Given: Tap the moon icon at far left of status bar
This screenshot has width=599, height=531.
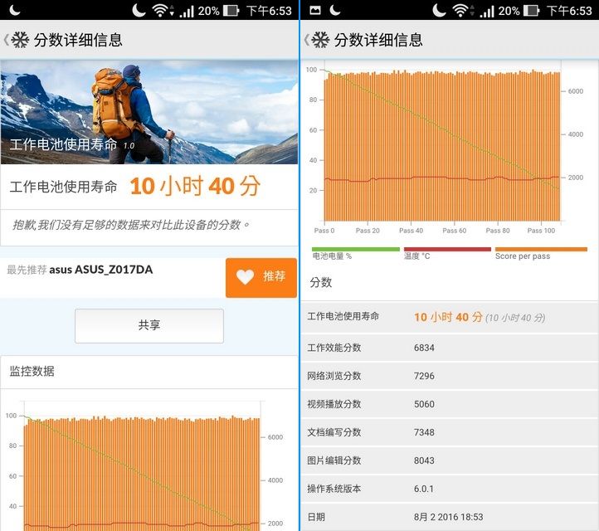Looking at the screenshot, I should click(15, 10).
